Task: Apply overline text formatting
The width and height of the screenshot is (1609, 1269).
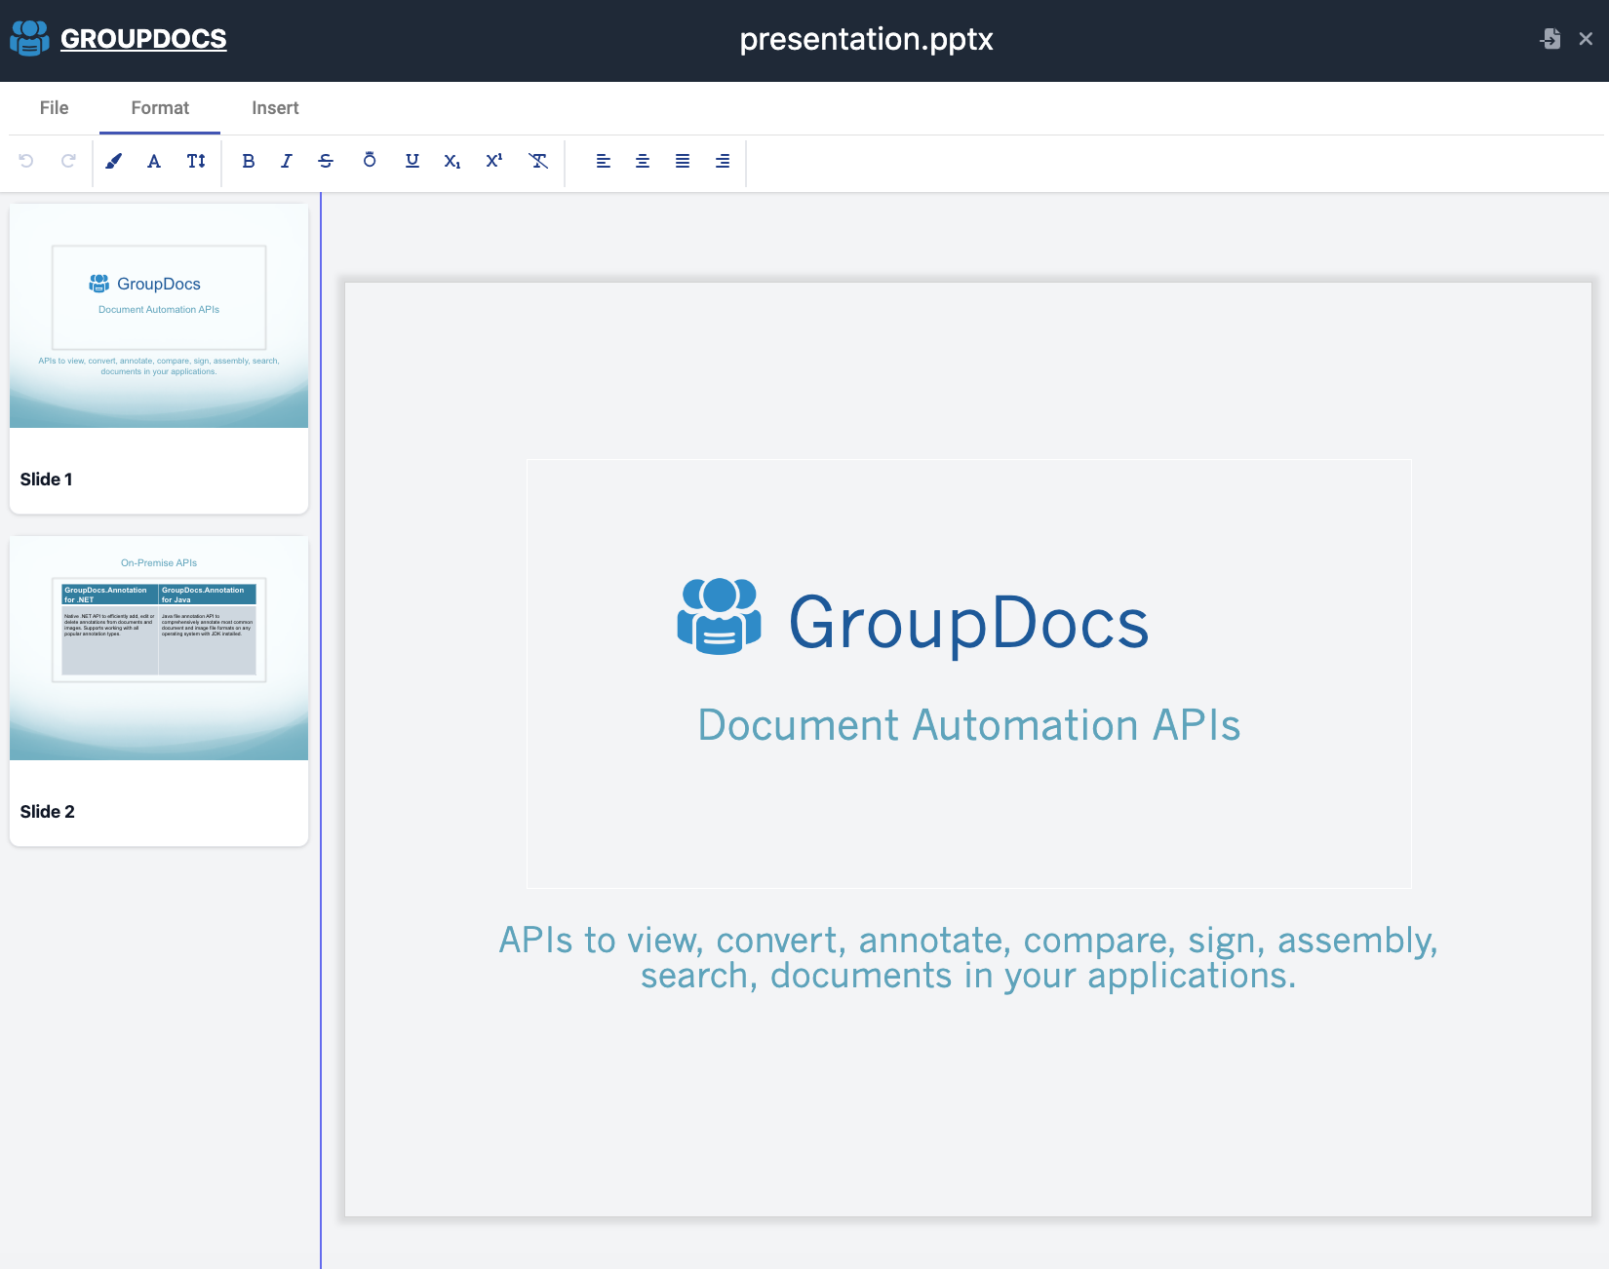Action: (x=370, y=160)
